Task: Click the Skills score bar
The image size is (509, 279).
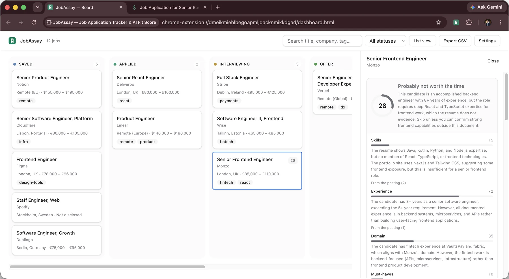Action: coord(432,145)
